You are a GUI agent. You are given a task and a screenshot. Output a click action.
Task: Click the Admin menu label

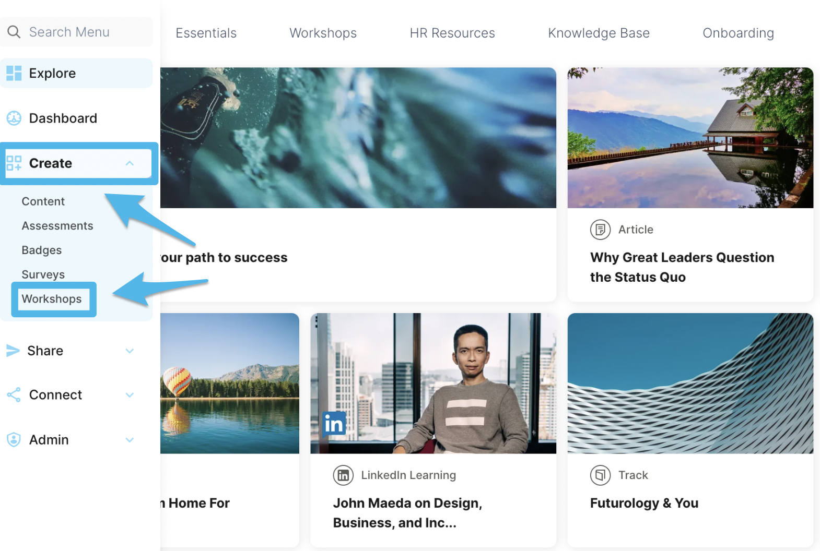click(49, 440)
